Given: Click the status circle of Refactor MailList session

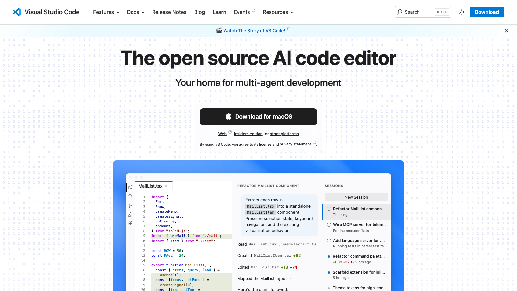Looking at the screenshot, I should click(x=329, y=209).
